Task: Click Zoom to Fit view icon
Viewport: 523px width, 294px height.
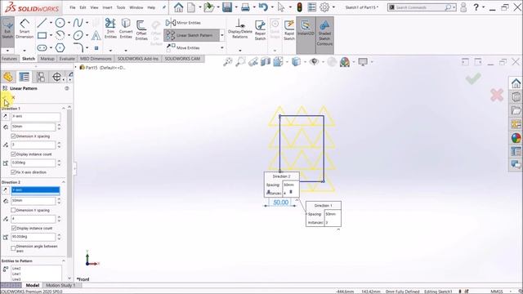Action: (228, 62)
